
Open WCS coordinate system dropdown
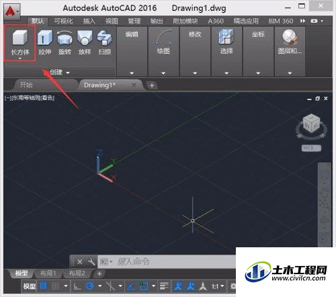click(311, 148)
